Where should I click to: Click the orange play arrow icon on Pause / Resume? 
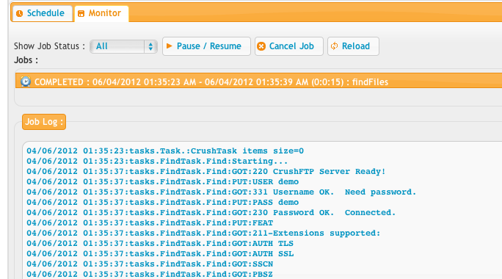coord(170,46)
